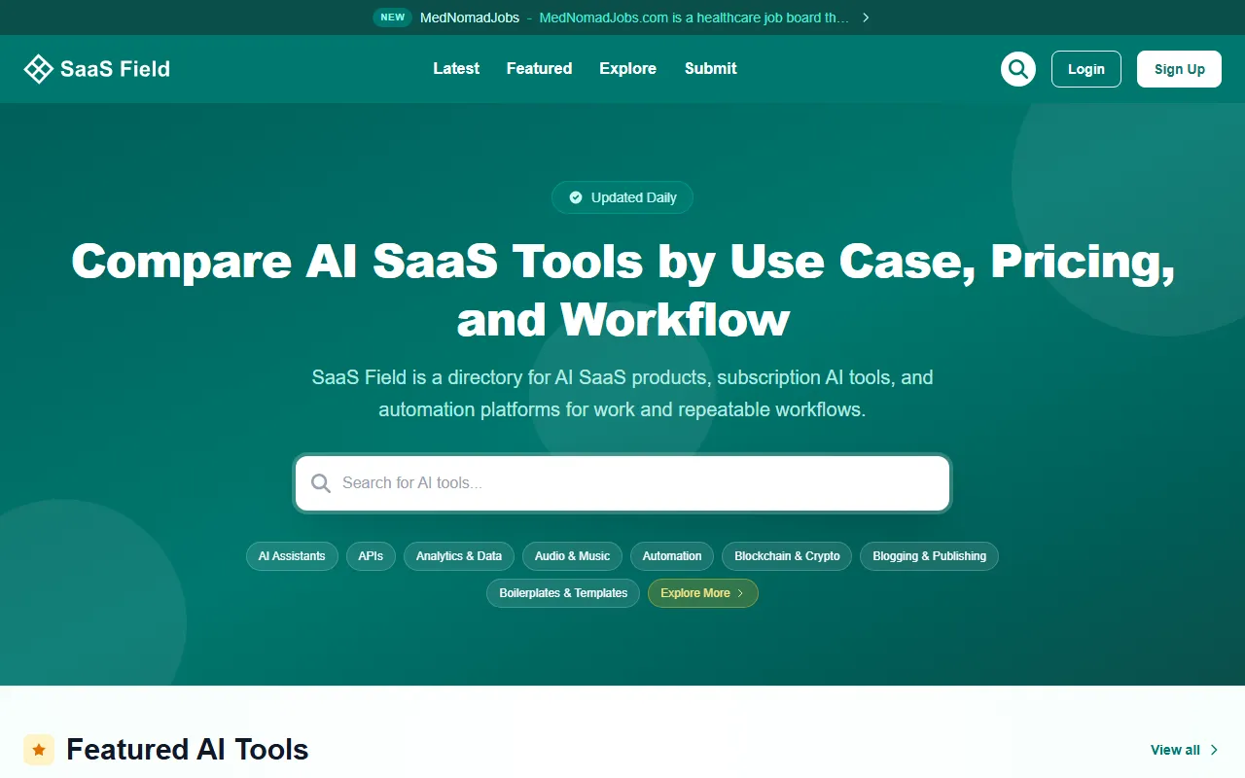Image resolution: width=1245 pixels, height=778 pixels.
Task: Select the AI Assistants category chip
Action: point(292,556)
